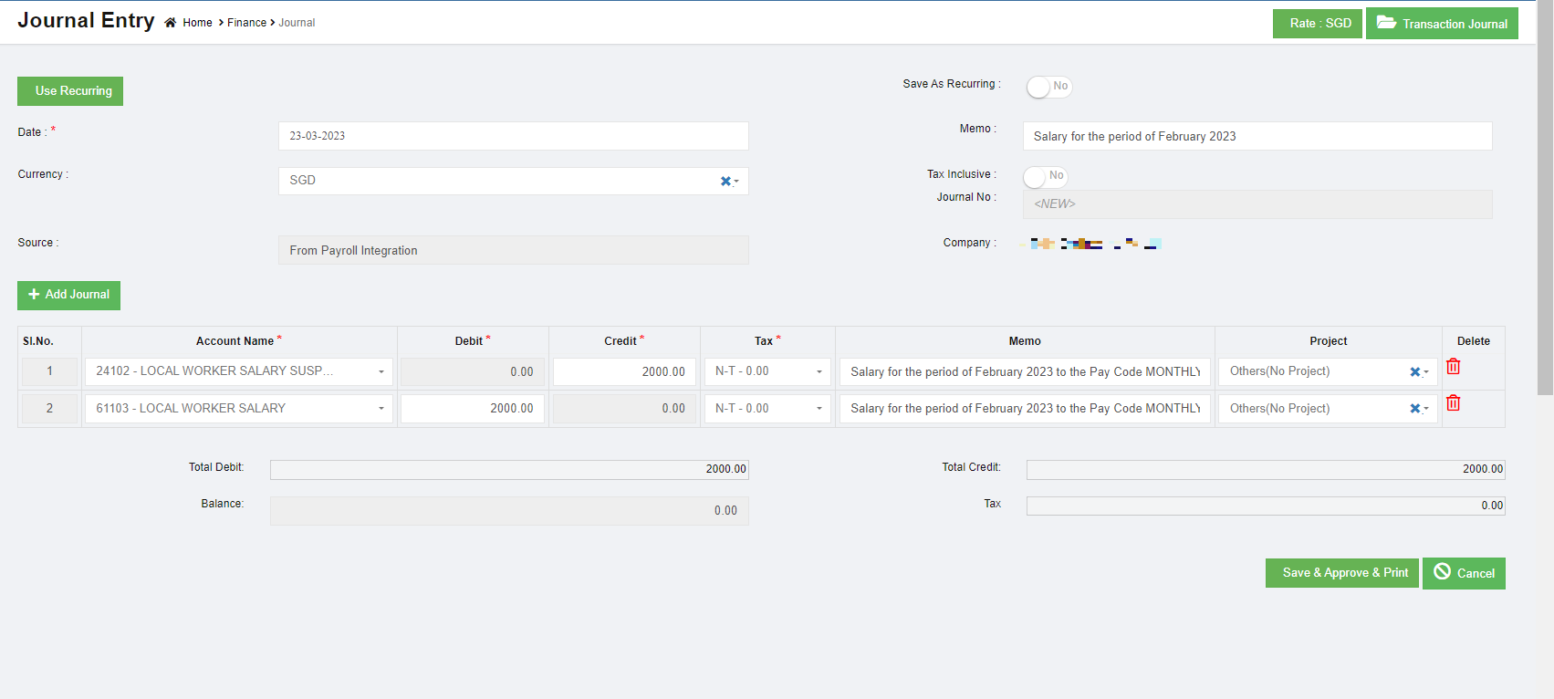Open Transaction Journal folder button
Screen dimensions: 1554x699
(1441, 24)
